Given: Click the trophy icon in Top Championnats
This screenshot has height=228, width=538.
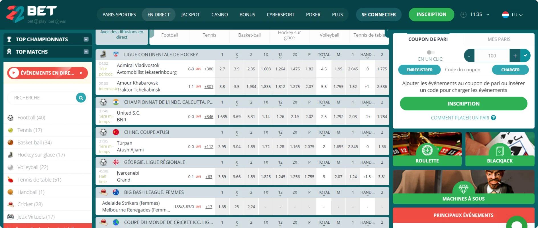Looking at the screenshot, I should pyautogui.click(x=9, y=39).
